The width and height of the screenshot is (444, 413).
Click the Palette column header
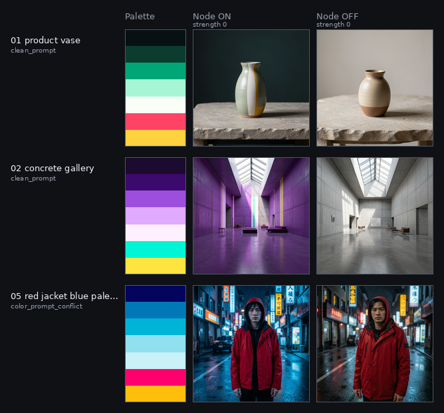[140, 16]
